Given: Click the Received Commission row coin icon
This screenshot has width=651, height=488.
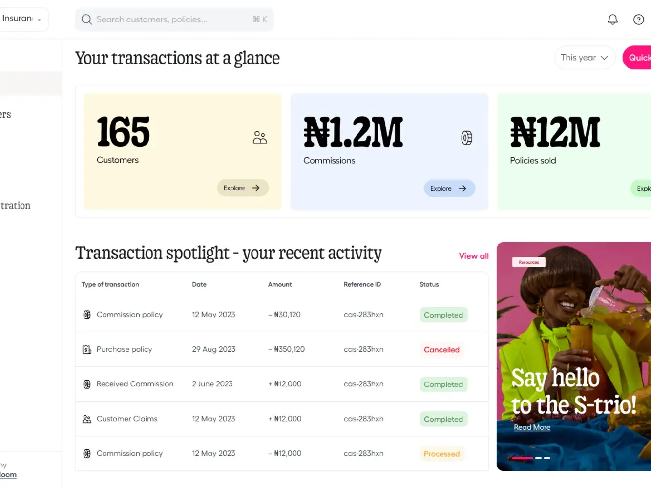Looking at the screenshot, I should click(87, 384).
